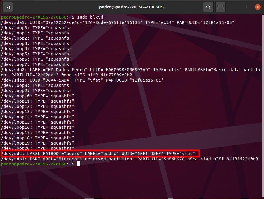Click the window title pedro@pedro-270E5G-270E5U
The width and height of the screenshot is (264, 199).
132,7
